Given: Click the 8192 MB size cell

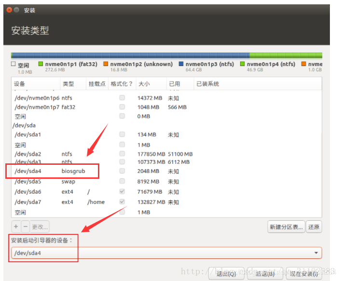Looking at the screenshot, I should [x=148, y=181].
